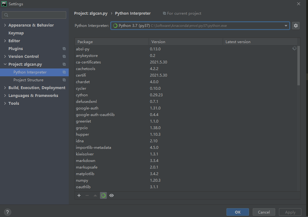Click the search magnifier icon in settings

click(x=6, y=15)
